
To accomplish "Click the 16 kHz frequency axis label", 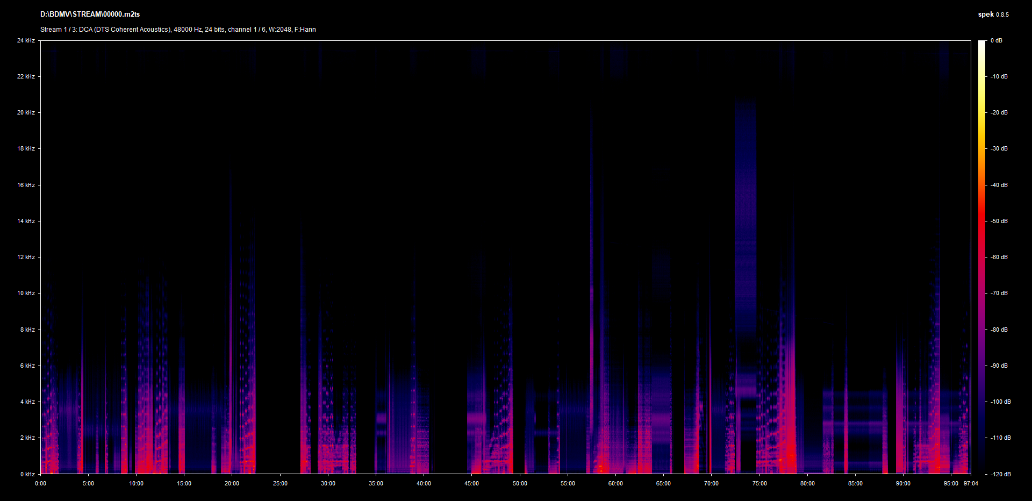I will [26, 185].
